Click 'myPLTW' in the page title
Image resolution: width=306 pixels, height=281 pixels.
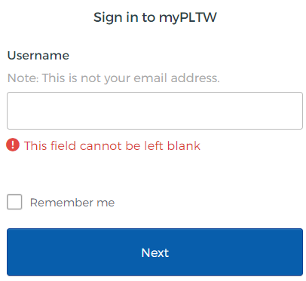[x=188, y=18]
